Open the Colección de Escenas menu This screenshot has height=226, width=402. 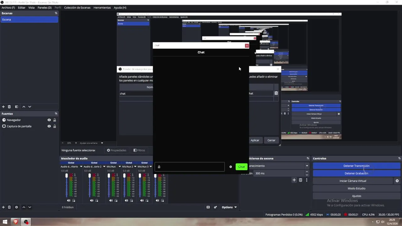77,8
